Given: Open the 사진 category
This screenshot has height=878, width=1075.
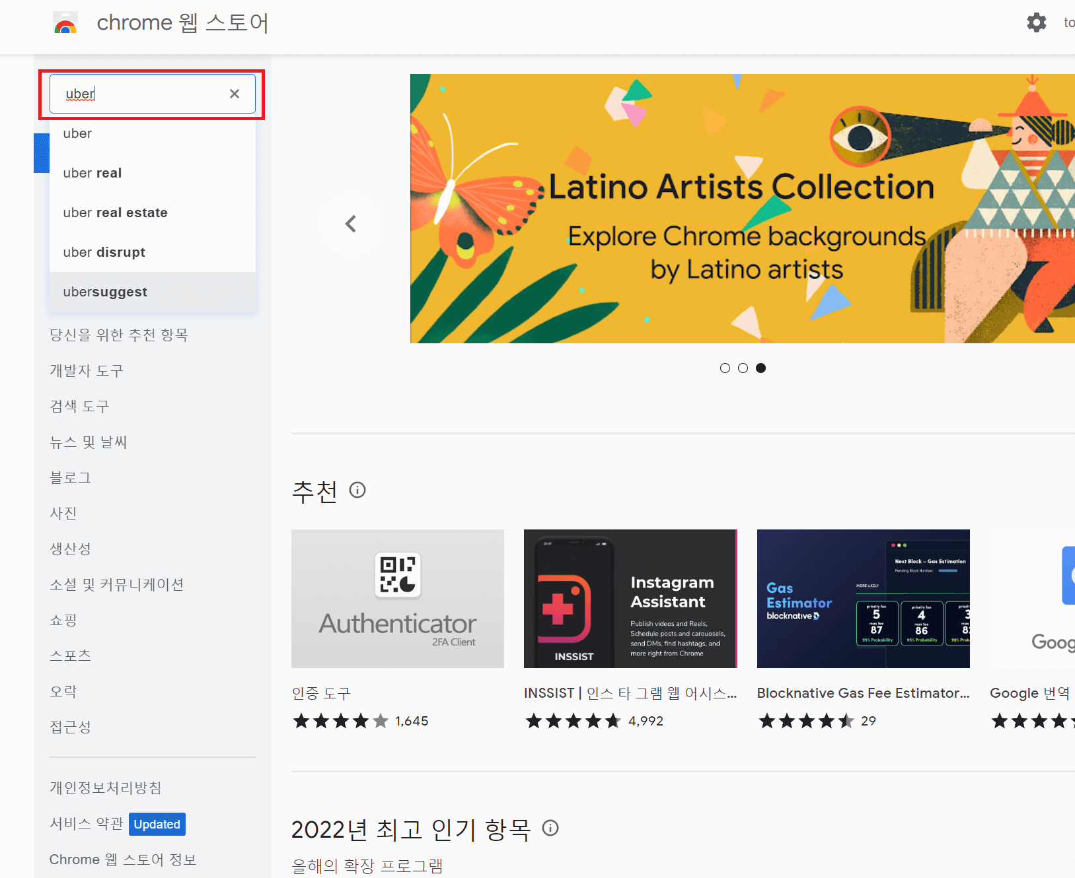Looking at the screenshot, I should pos(63,514).
